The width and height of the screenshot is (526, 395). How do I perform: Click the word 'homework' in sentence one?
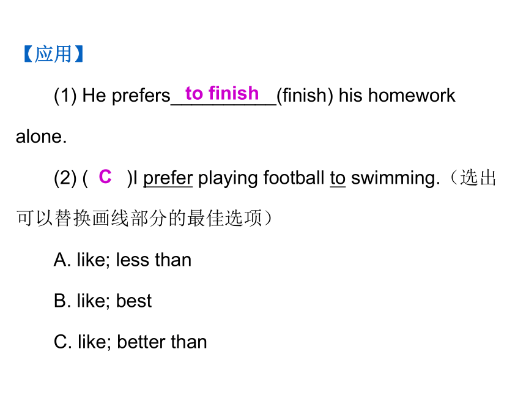click(x=412, y=96)
